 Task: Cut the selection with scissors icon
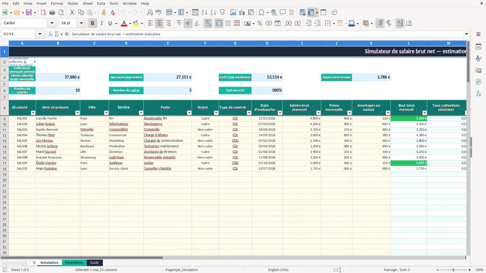72,13
